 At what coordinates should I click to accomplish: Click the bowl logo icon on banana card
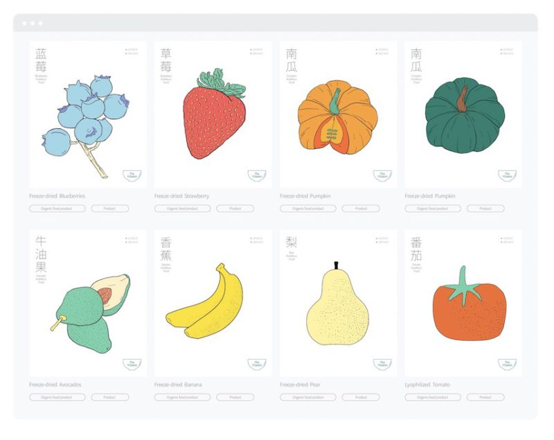(x=257, y=364)
